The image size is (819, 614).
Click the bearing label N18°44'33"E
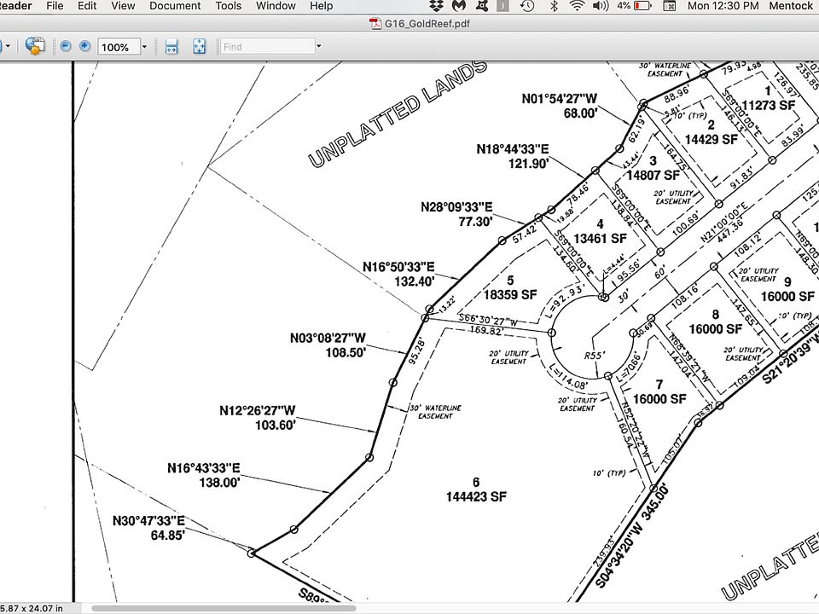click(513, 149)
